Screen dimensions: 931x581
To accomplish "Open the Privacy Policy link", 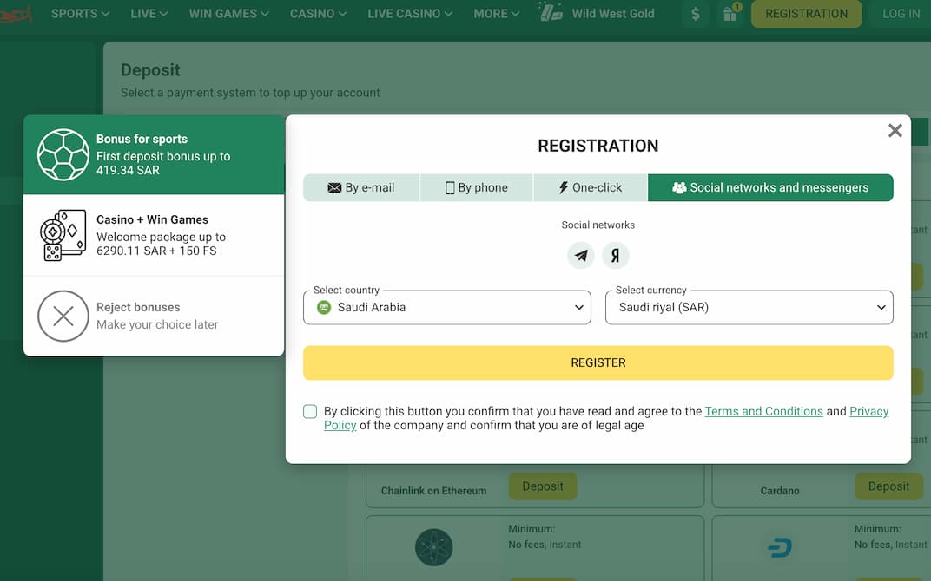I will click(869, 411).
